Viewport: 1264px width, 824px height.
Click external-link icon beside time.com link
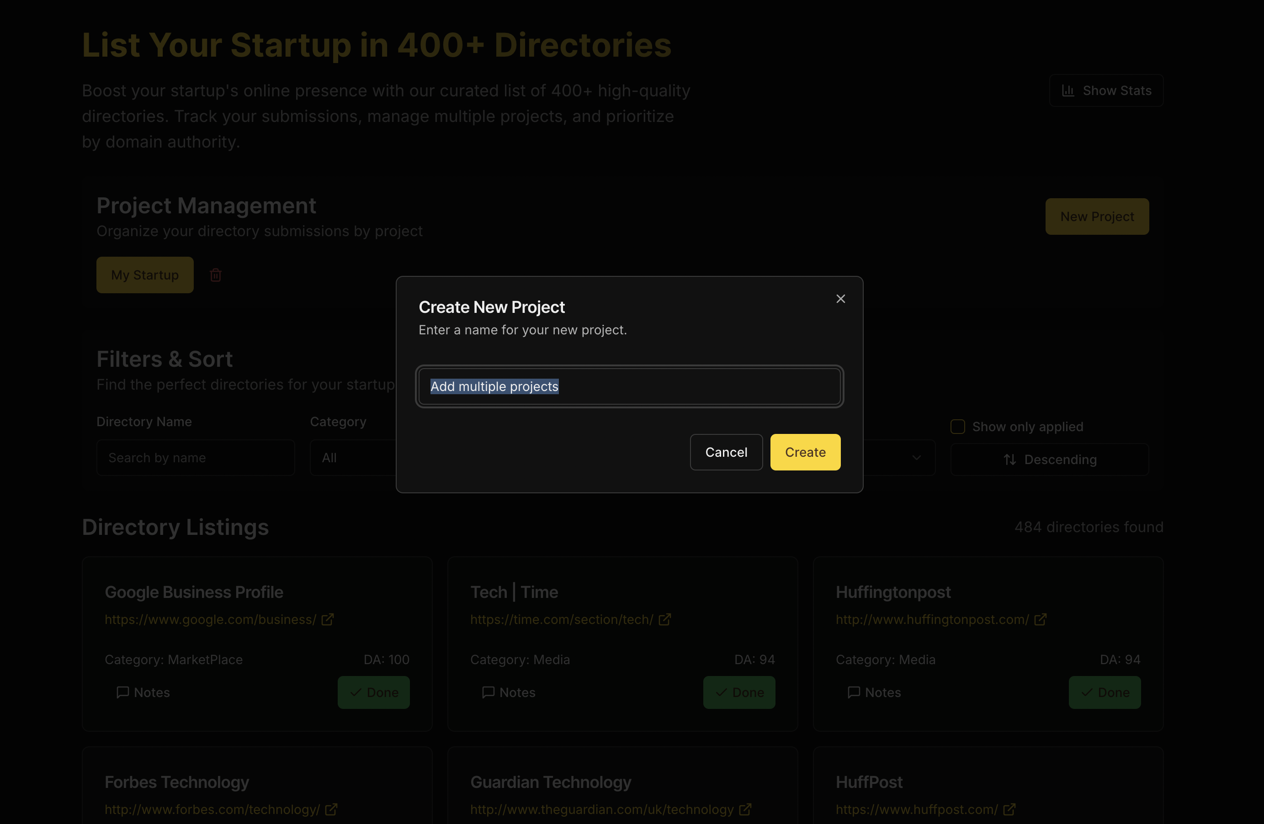coord(665,619)
